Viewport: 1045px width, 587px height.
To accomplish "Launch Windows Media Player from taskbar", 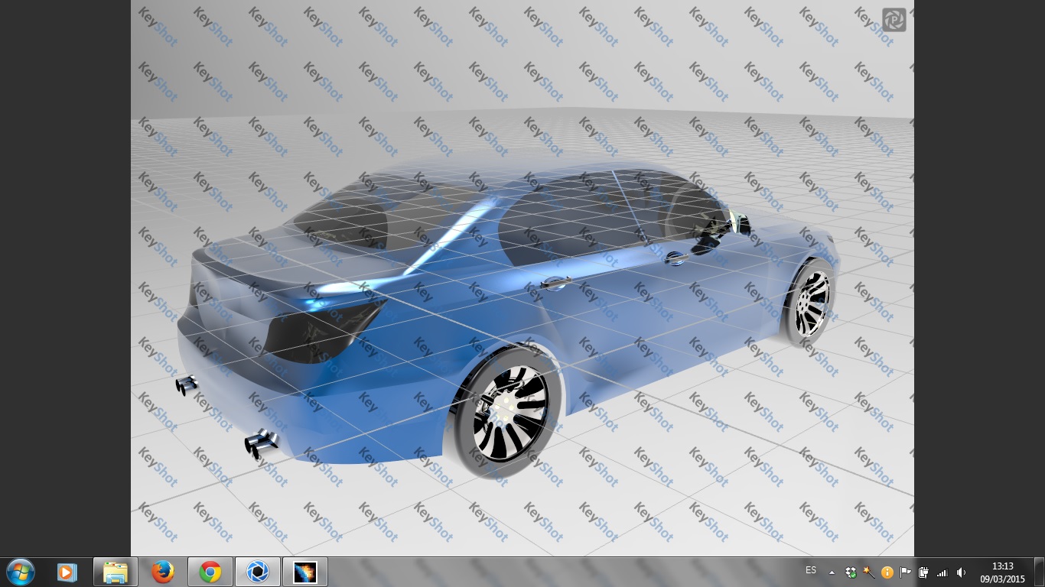I will (67, 572).
